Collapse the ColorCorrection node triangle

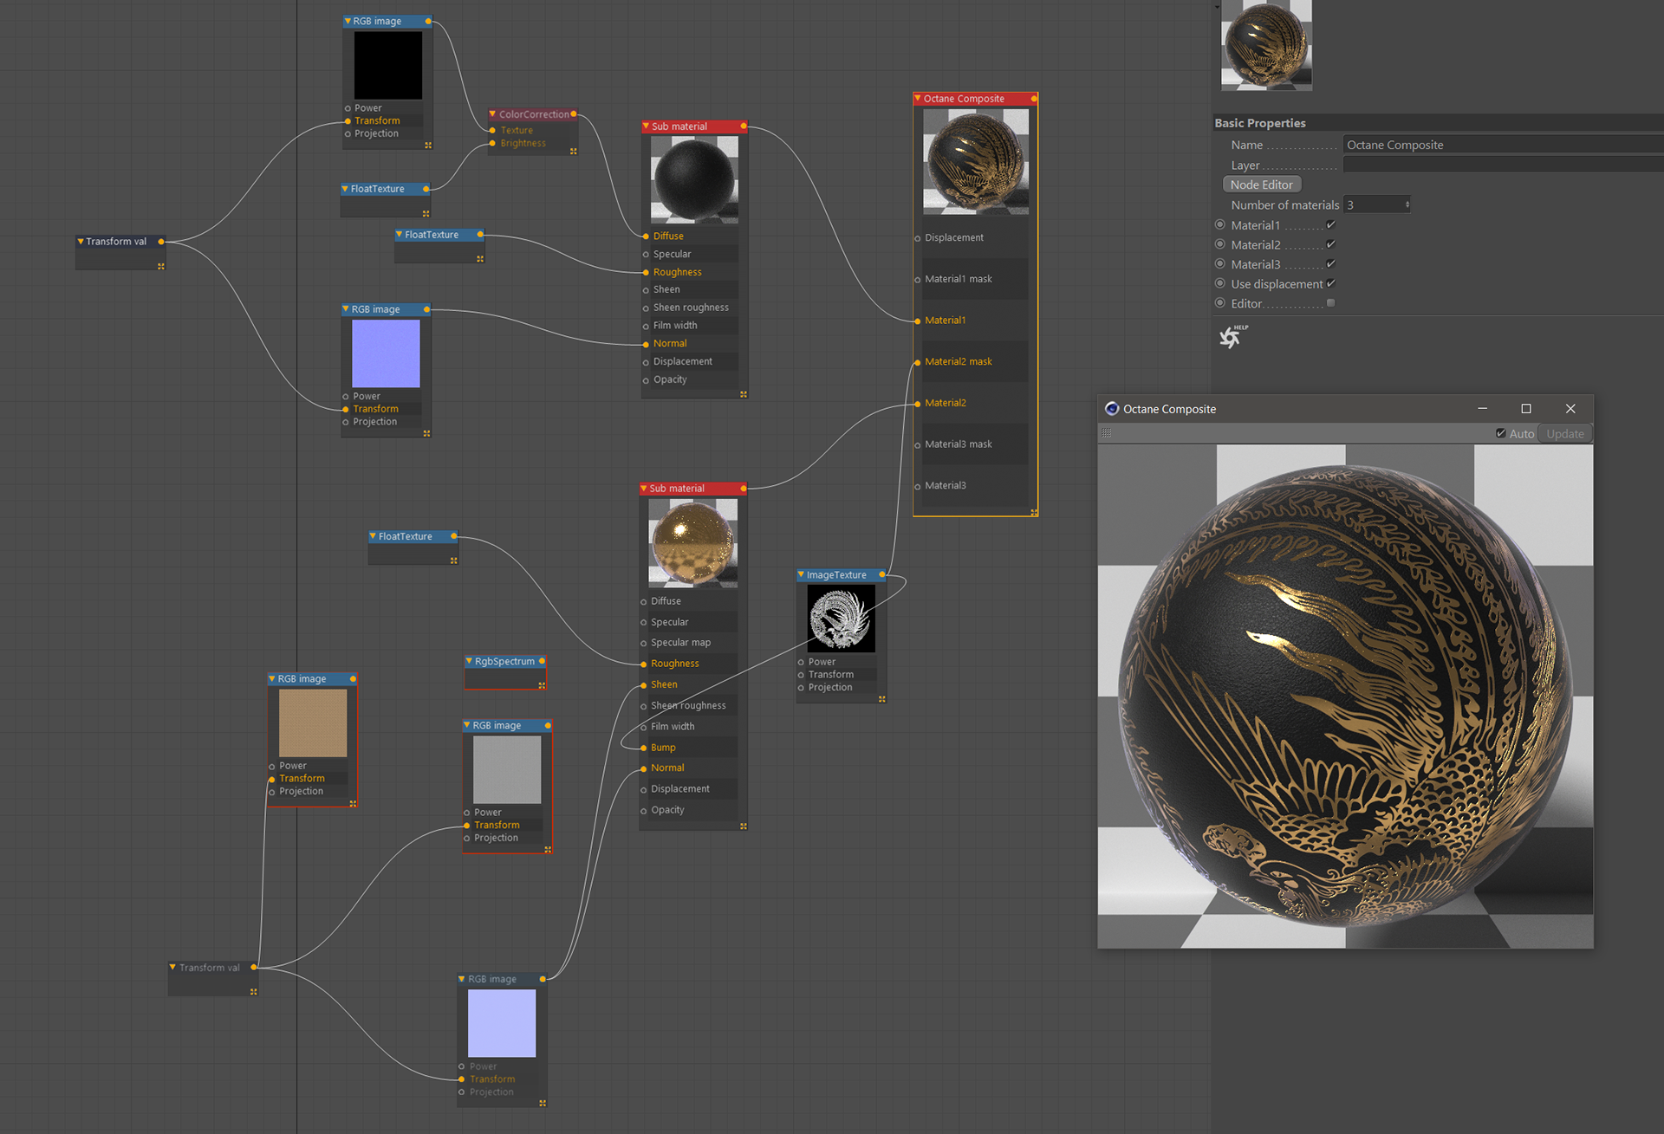[492, 113]
